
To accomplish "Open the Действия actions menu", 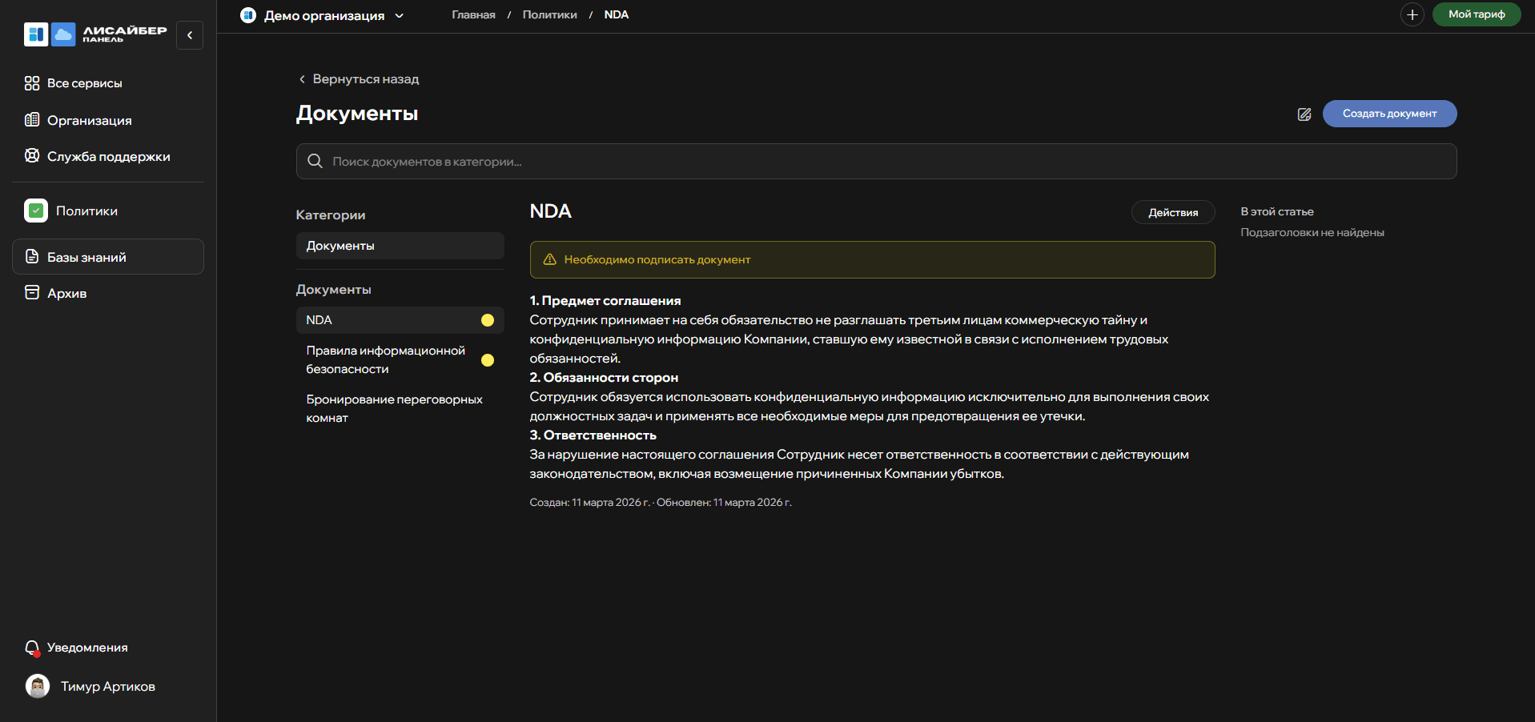I will [1172, 212].
